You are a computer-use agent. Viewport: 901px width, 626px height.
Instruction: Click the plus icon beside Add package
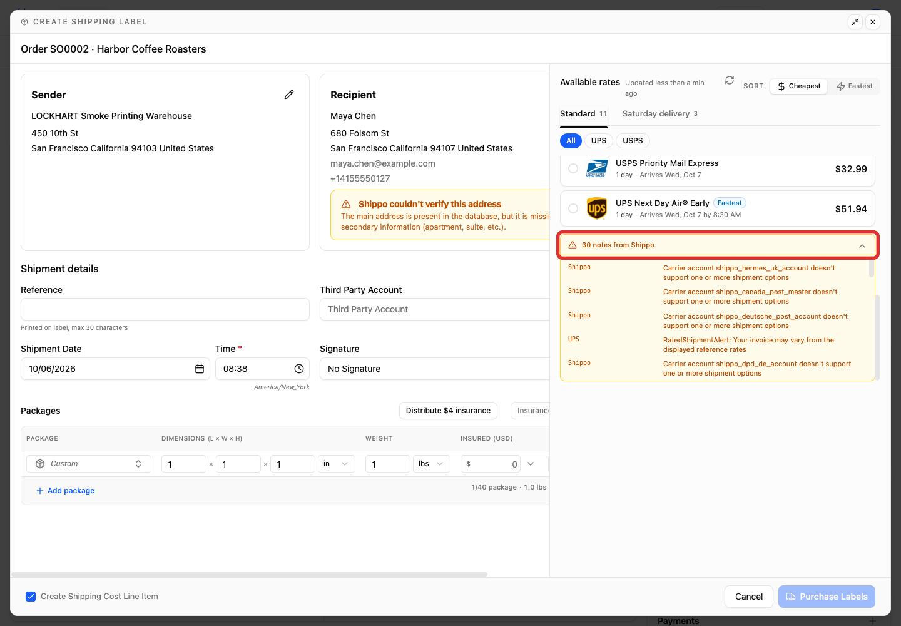40,491
